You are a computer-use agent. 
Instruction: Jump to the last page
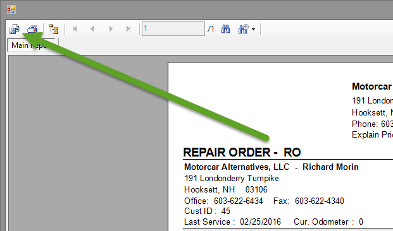(128, 29)
